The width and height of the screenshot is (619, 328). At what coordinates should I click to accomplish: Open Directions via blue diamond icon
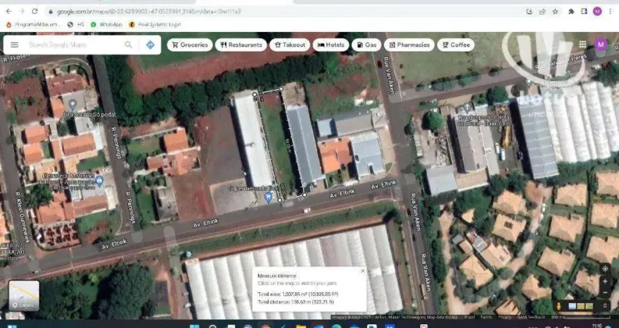[x=150, y=44]
